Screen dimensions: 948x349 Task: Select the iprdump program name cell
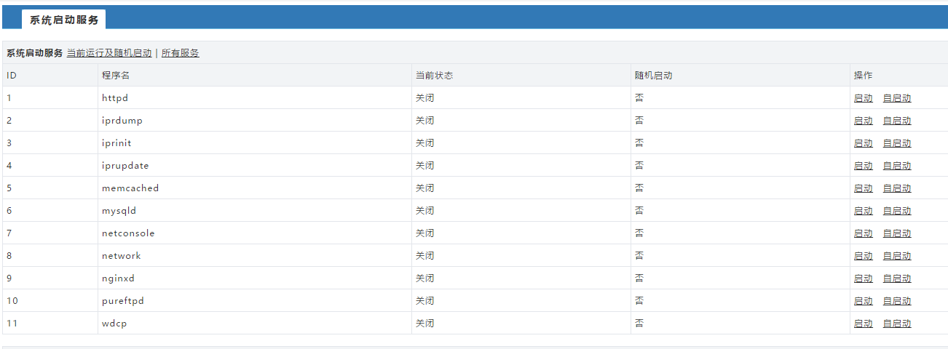pos(255,120)
